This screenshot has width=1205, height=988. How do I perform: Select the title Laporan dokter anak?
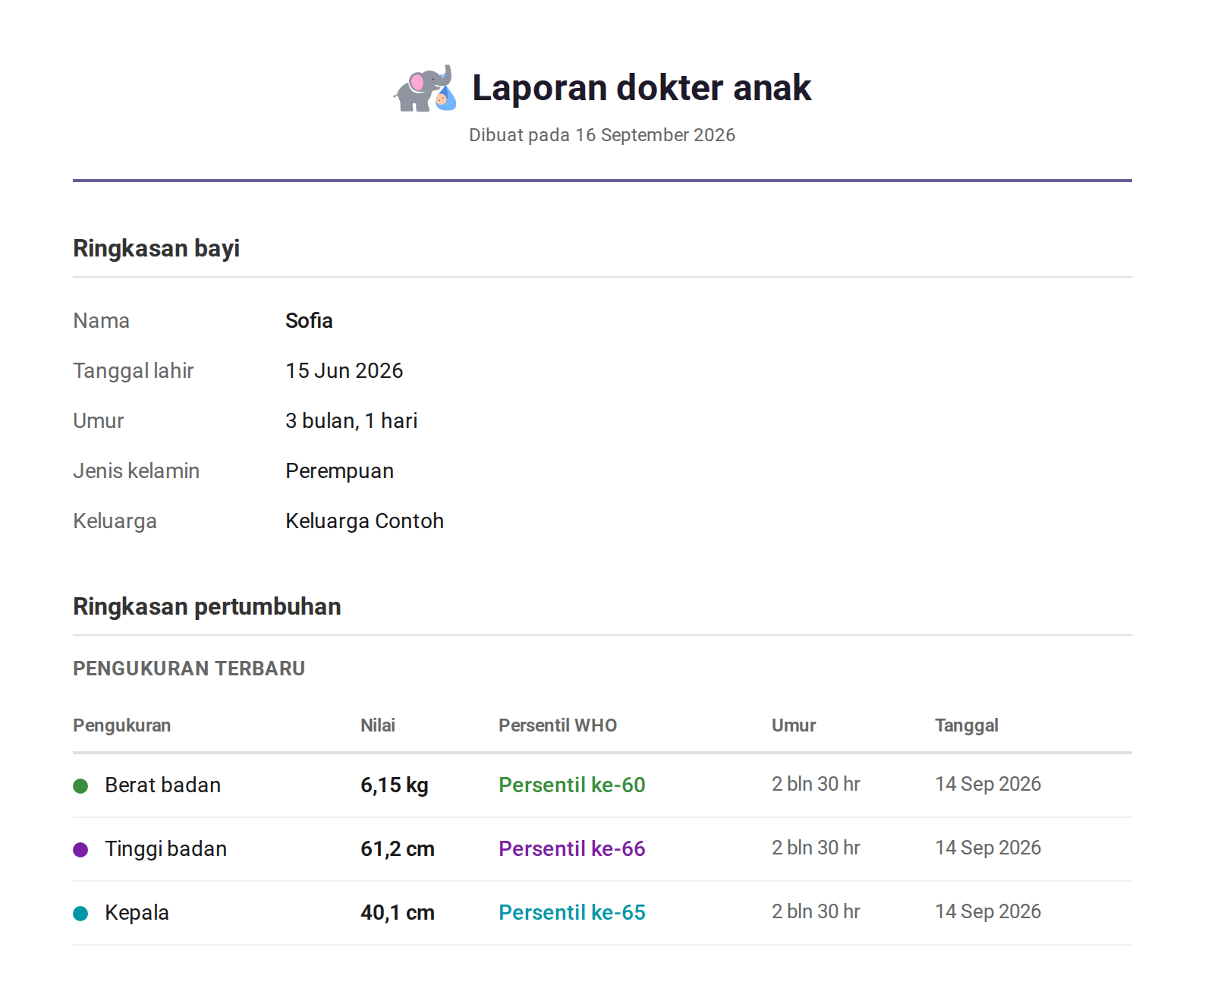(x=641, y=87)
